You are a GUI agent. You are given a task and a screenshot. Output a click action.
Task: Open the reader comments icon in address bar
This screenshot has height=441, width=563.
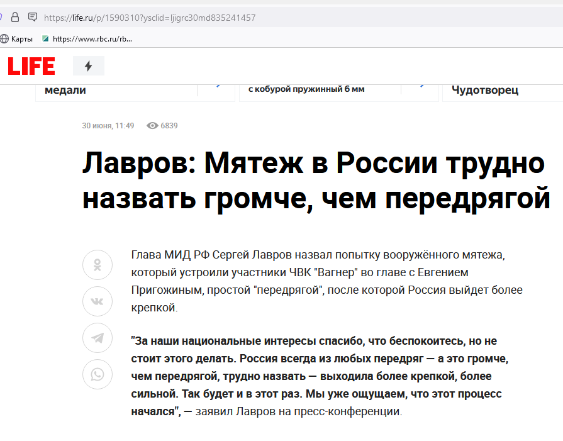click(x=33, y=17)
